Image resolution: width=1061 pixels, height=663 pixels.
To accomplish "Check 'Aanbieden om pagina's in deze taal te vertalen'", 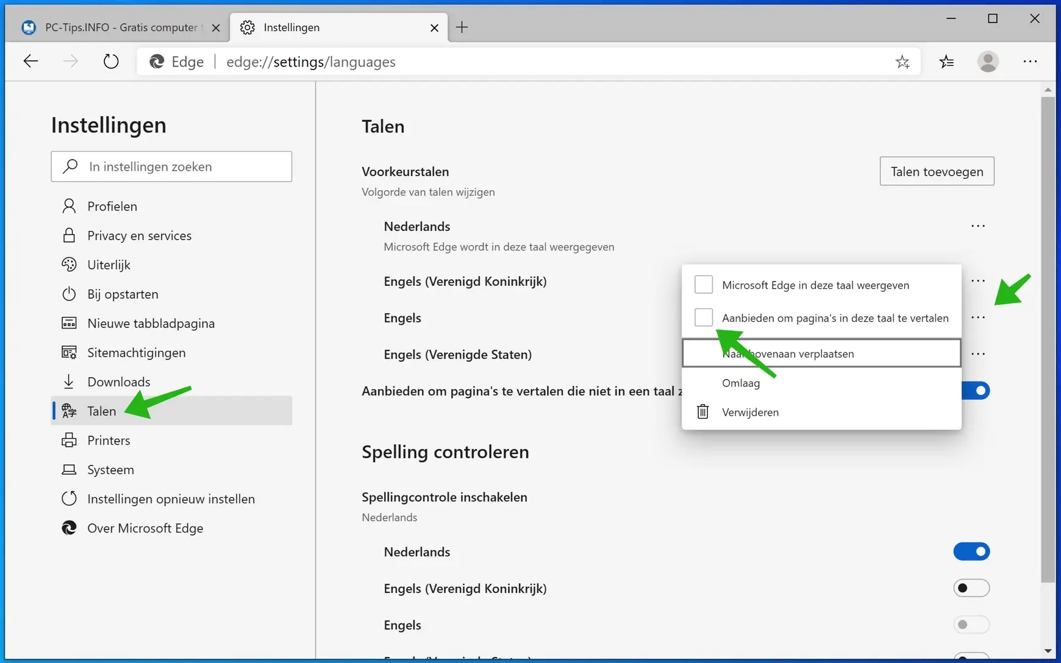I will click(704, 317).
